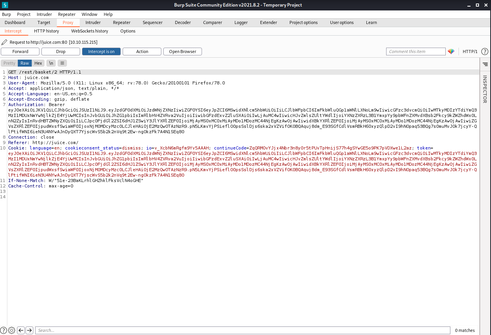Image resolution: width=491 pixels, height=335 pixels.
Task: Switch to the Dashboard tab
Action: pyautogui.click(x=15, y=22)
